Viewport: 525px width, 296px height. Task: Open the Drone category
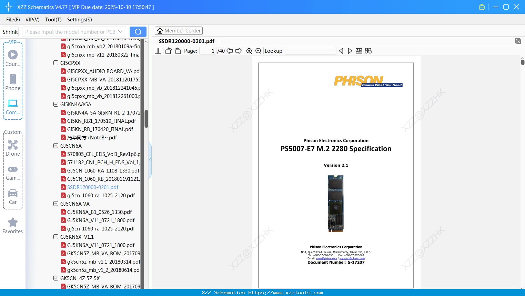pyautogui.click(x=13, y=148)
